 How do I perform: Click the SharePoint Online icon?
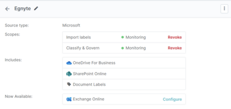coord(69,74)
